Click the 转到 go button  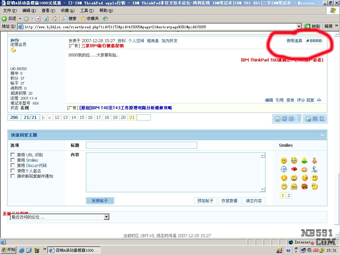[312, 27]
